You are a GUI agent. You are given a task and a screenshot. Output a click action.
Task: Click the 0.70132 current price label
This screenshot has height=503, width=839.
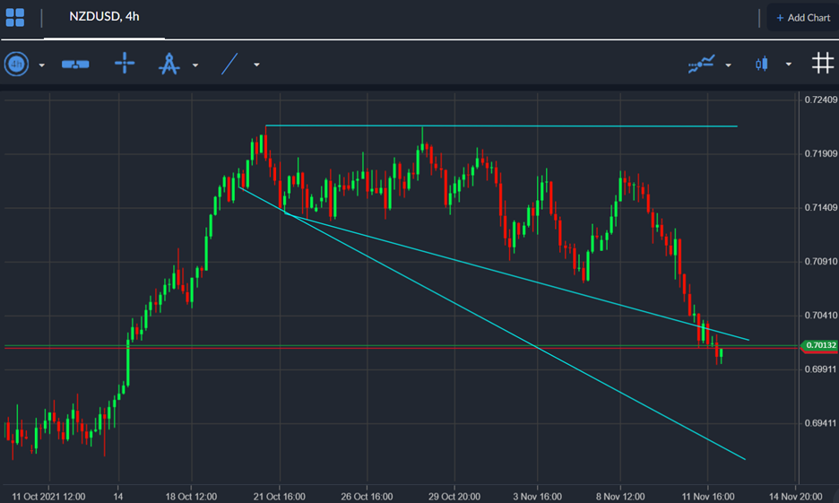pos(819,345)
